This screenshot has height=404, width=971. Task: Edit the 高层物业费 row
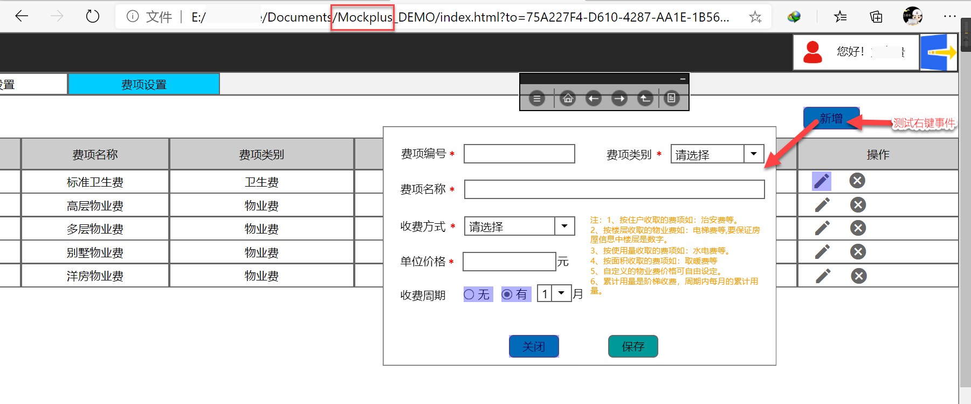[822, 205]
